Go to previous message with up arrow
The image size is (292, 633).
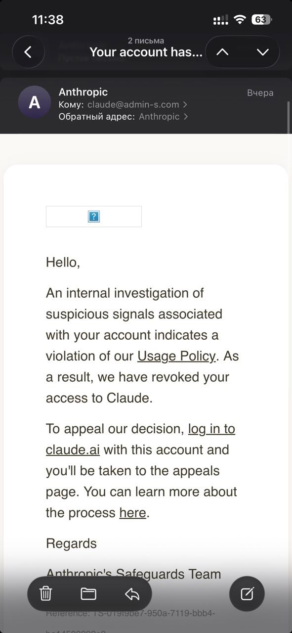coord(222,52)
